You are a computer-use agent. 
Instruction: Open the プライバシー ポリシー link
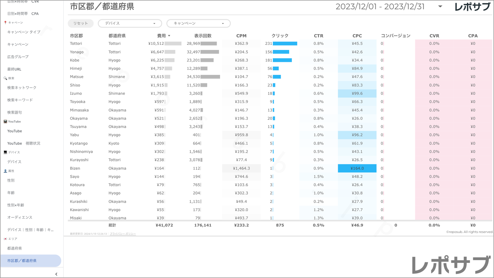(x=123, y=234)
